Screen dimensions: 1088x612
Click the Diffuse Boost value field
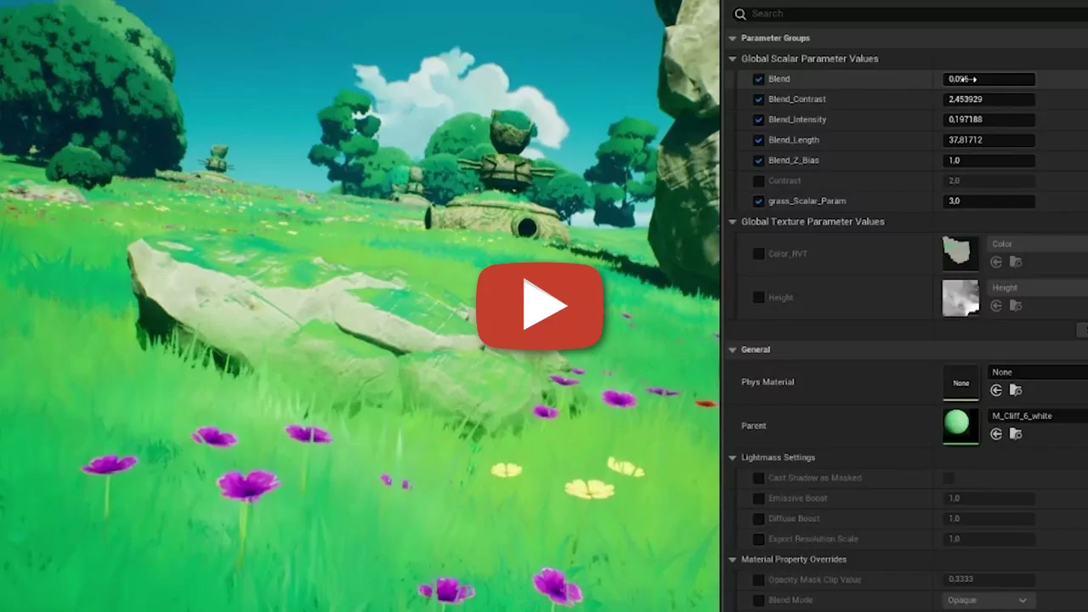pos(989,518)
